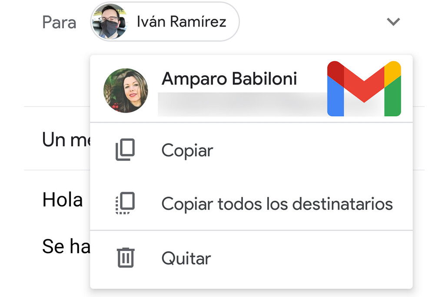Open the Gmail logo icon
The image size is (445, 297).
click(x=364, y=88)
